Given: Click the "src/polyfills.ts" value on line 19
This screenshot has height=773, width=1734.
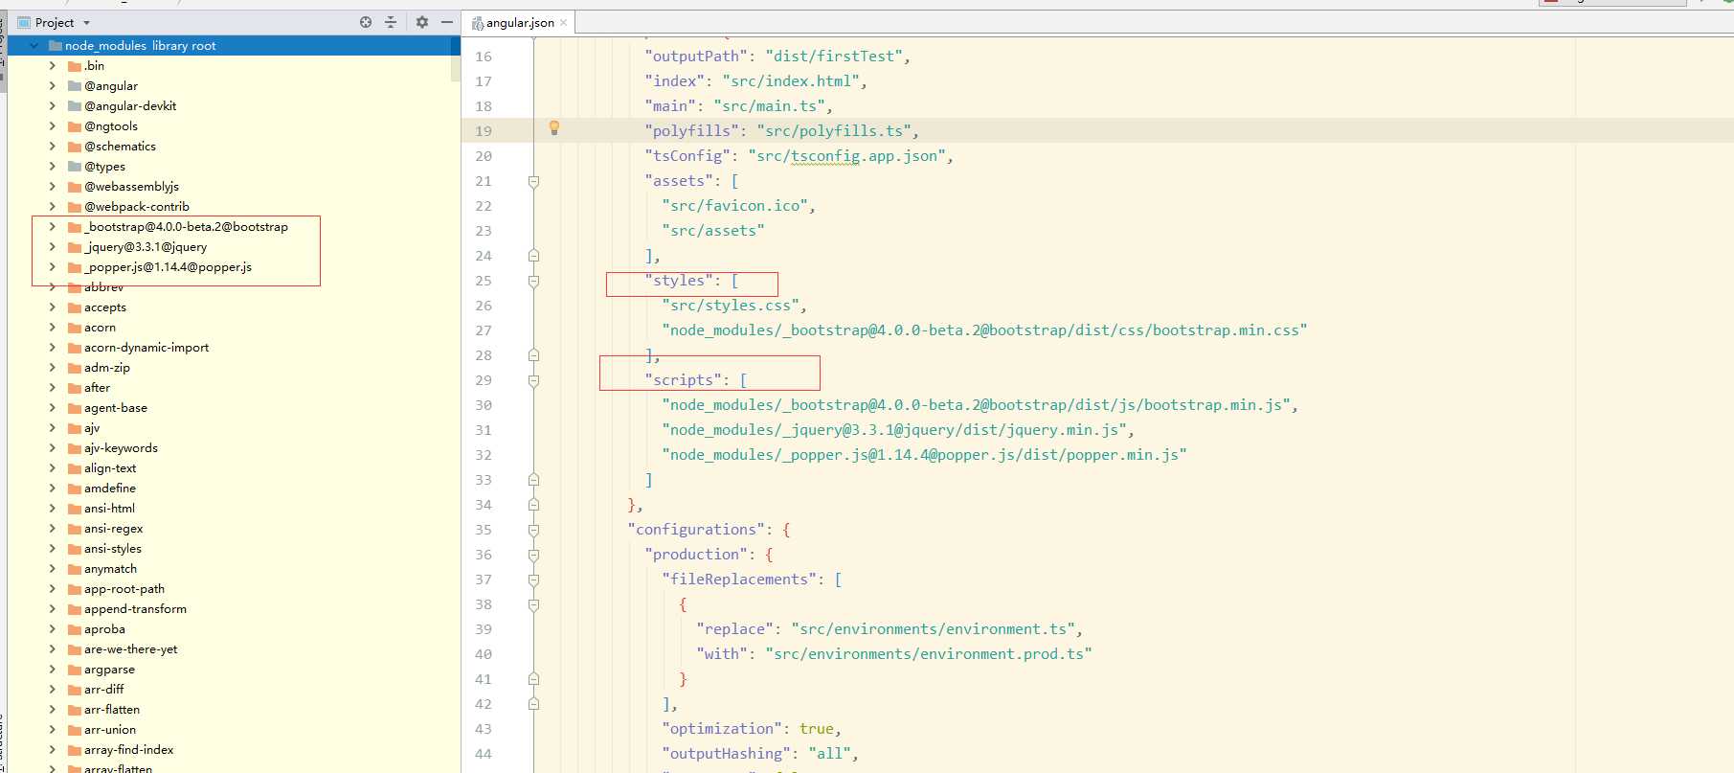Looking at the screenshot, I should (834, 131).
